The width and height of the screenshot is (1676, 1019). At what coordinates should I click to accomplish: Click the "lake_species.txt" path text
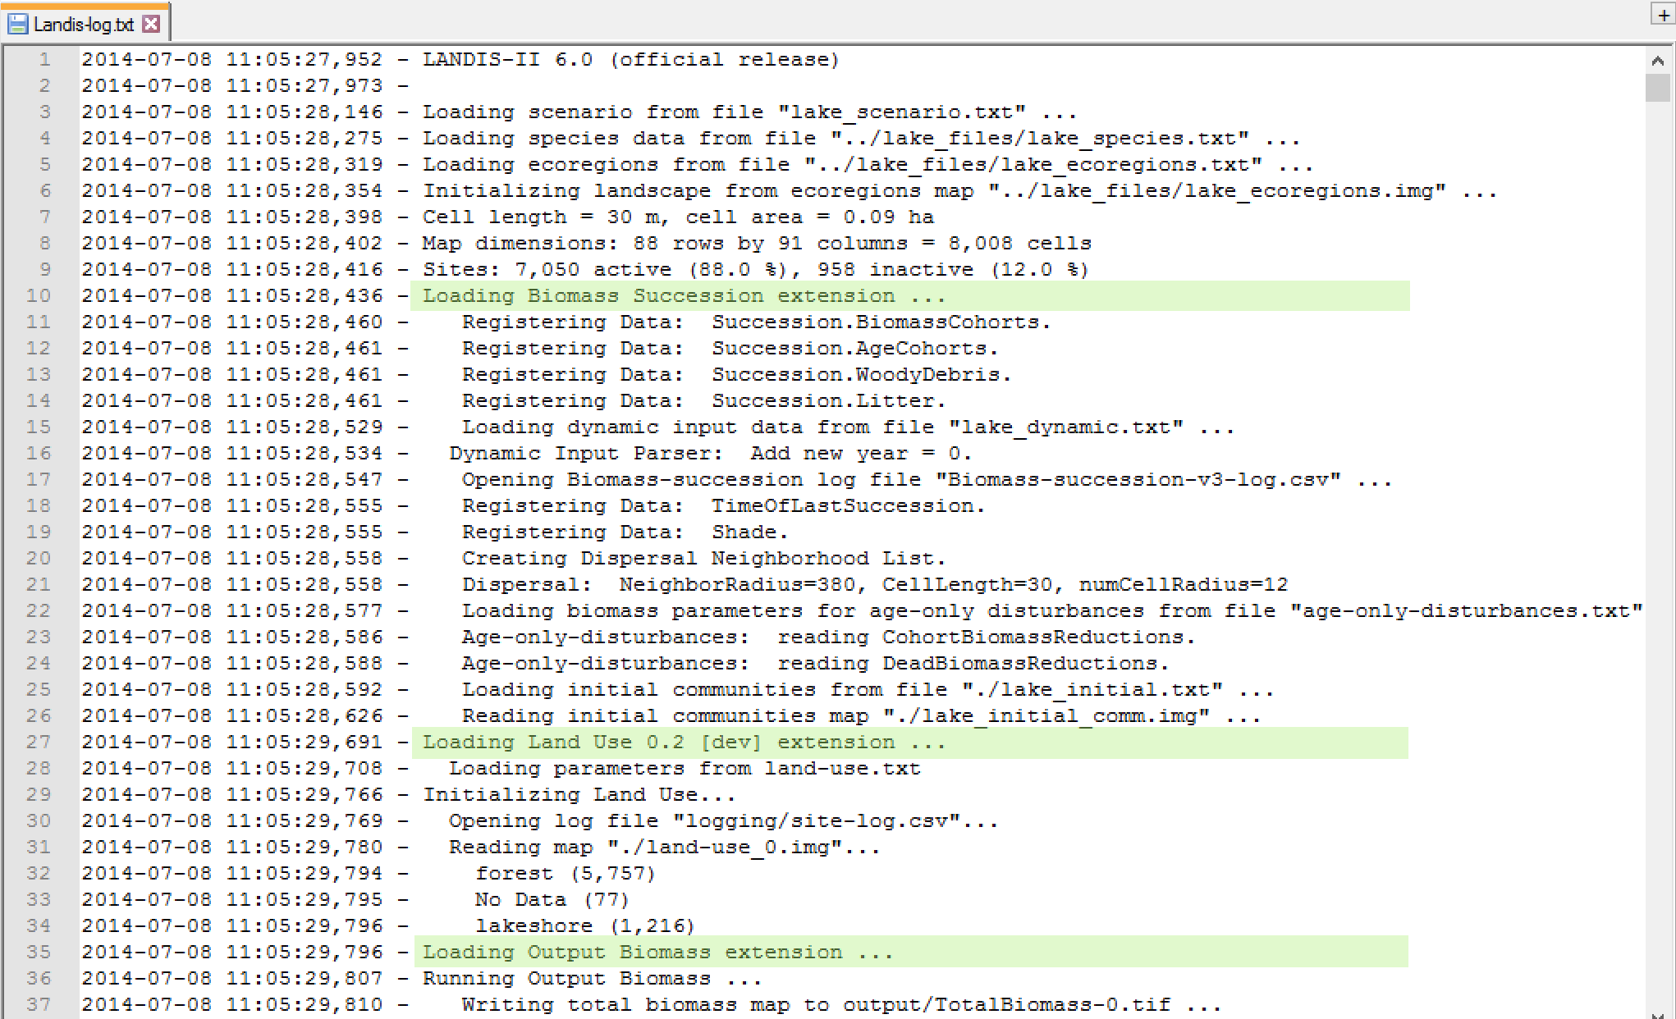(x=1040, y=138)
